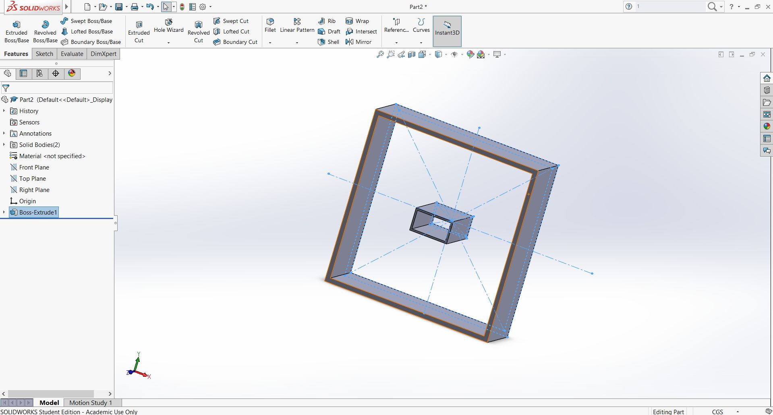Click the search commands input box
Screen dimensions: 773x415
tap(670, 6)
